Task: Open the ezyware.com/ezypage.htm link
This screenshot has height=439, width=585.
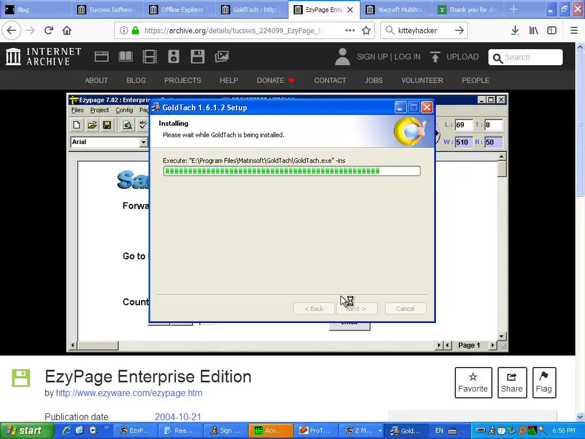Action: tap(129, 393)
